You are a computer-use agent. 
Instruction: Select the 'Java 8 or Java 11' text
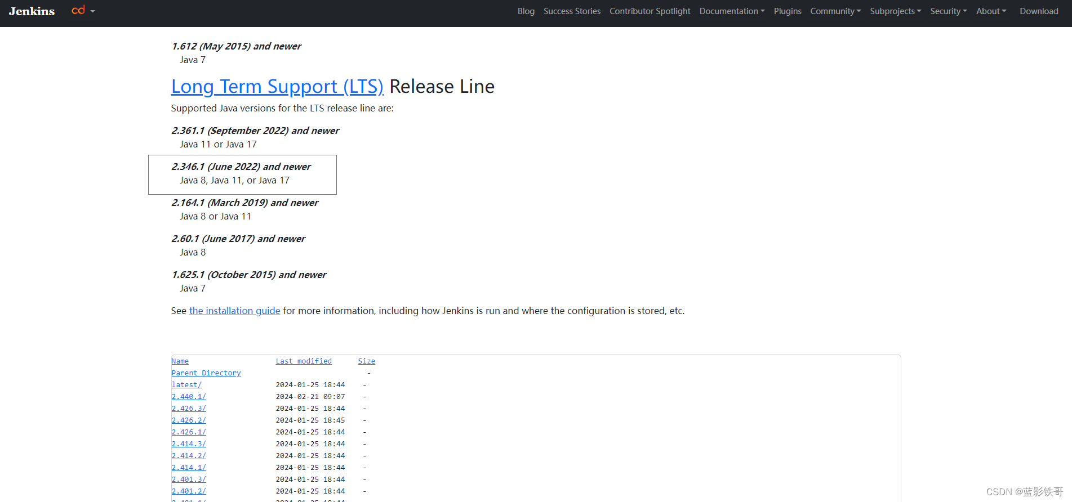(215, 216)
